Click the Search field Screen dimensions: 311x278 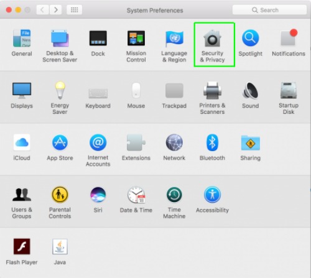tap(269, 10)
